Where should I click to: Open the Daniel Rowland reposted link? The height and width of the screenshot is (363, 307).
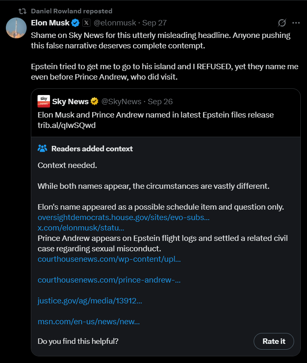(x=71, y=11)
